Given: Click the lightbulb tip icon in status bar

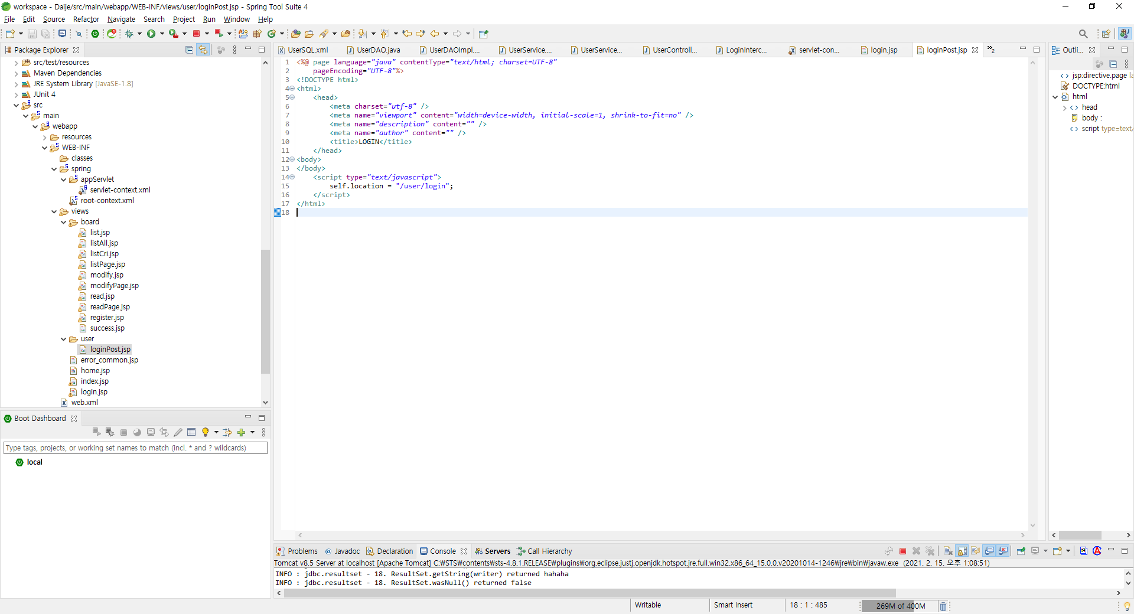Looking at the screenshot, I should (1127, 606).
